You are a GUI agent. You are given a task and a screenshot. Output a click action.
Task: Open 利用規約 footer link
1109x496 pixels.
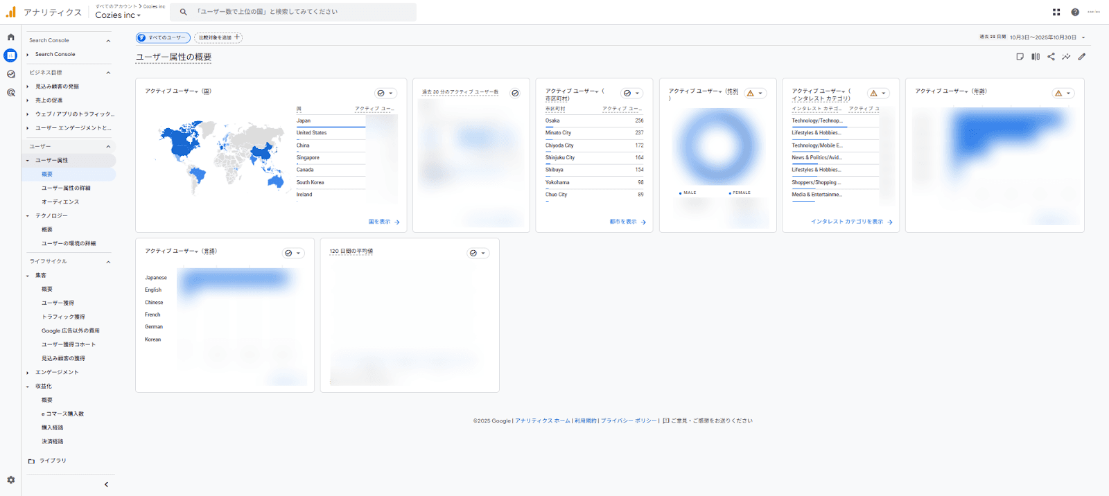(x=586, y=420)
